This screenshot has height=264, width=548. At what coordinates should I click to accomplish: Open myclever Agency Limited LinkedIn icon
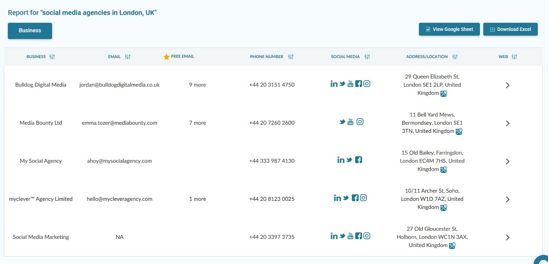(337, 198)
